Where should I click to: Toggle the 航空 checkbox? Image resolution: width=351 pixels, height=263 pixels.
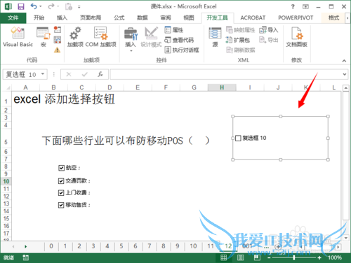pyautogui.click(x=61, y=168)
